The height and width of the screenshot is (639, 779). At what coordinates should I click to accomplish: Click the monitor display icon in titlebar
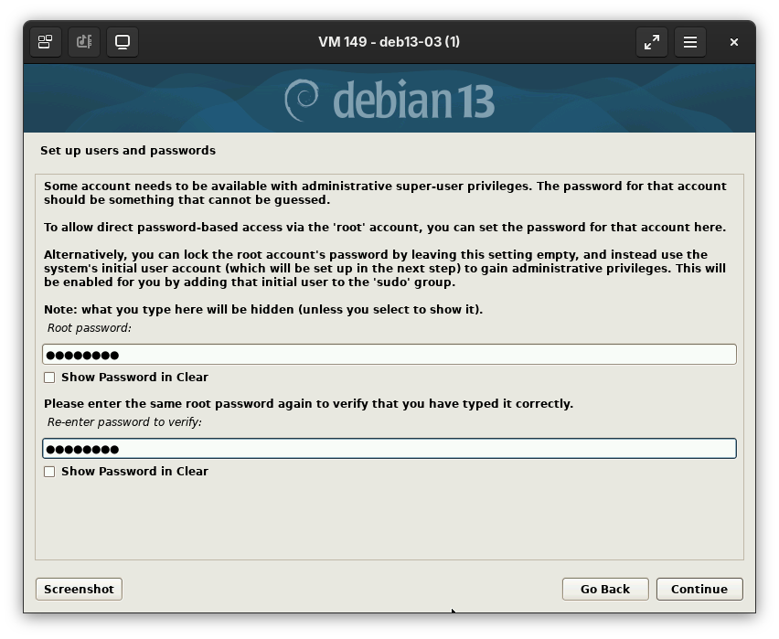[x=123, y=42]
